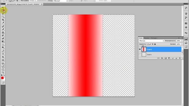Add a layer style (fx)
This screenshot has height=106, width=189.
coord(162,58)
